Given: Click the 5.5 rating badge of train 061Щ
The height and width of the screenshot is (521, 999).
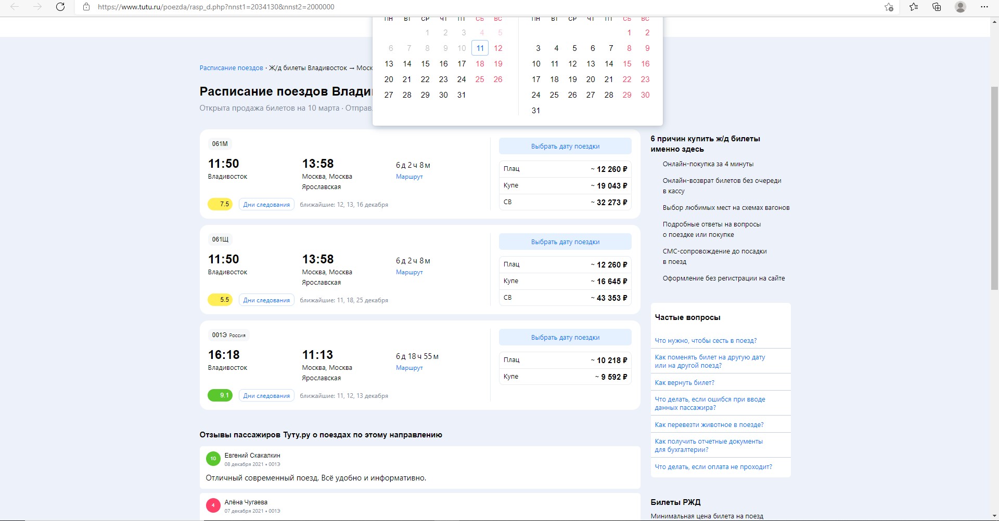Looking at the screenshot, I should click(x=220, y=300).
